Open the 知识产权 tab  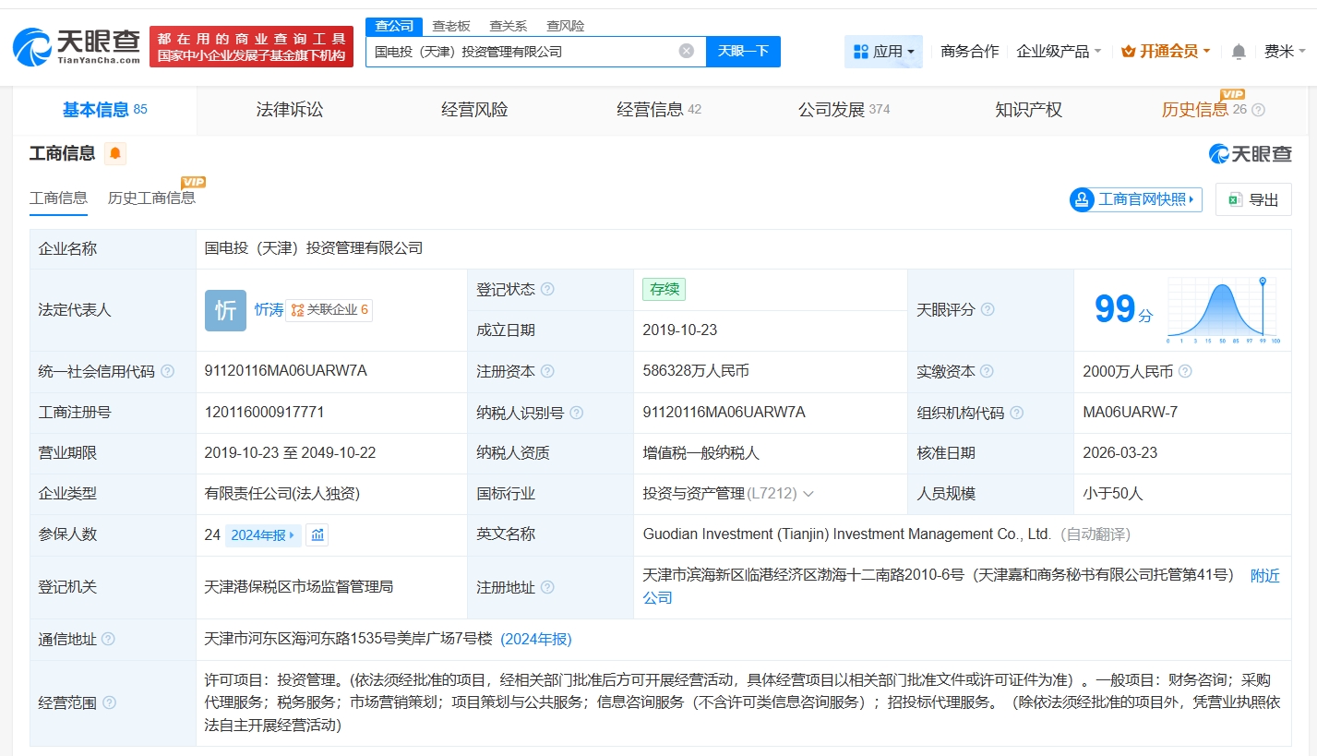click(x=1028, y=110)
